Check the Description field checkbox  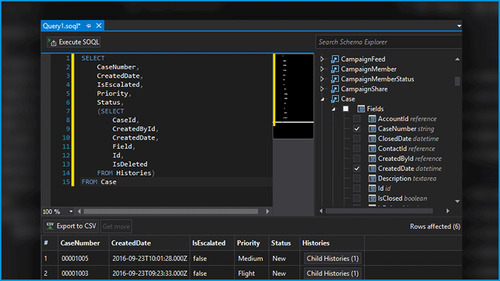(x=357, y=178)
